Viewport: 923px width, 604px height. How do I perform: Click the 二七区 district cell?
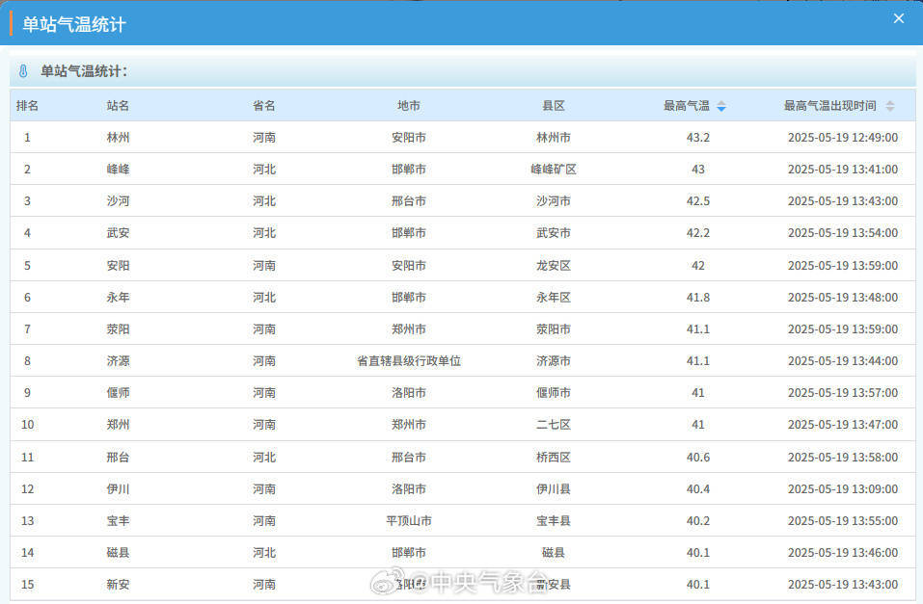pos(554,425)
